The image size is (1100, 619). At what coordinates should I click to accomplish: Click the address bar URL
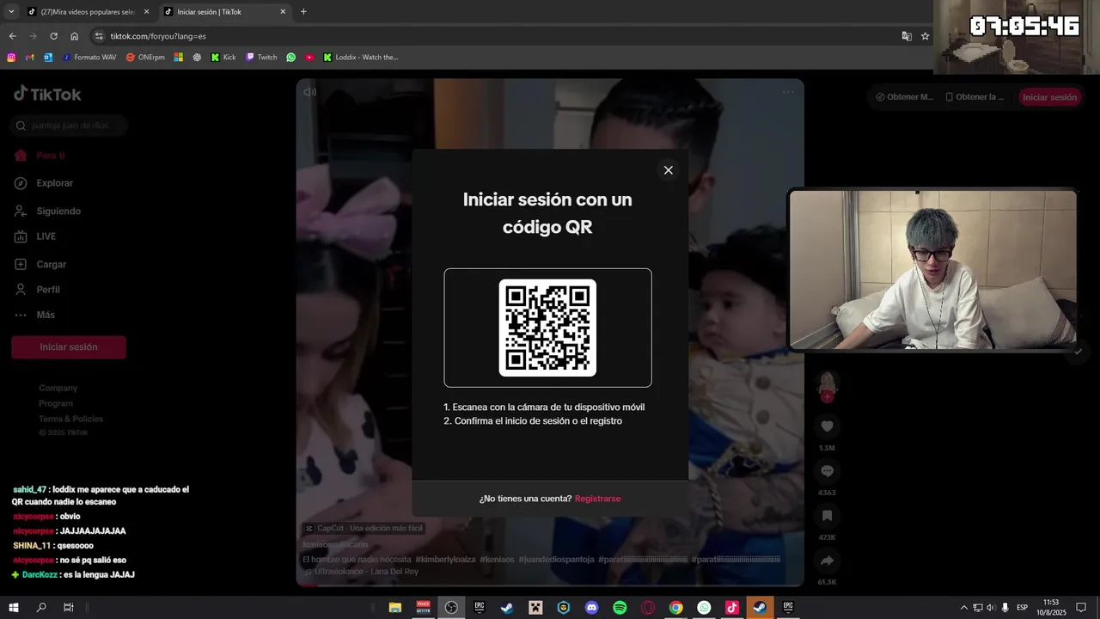coord(158,36)
